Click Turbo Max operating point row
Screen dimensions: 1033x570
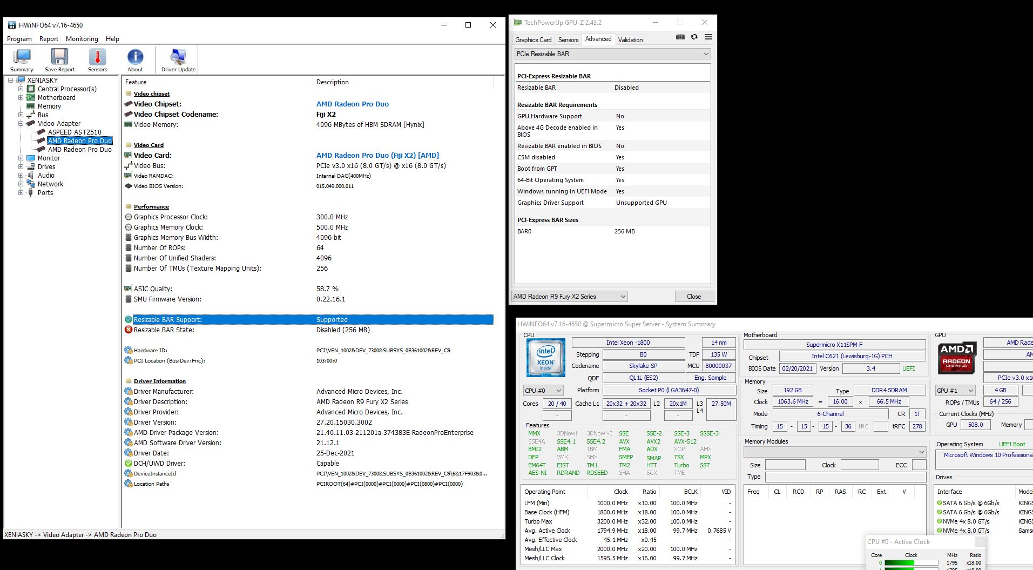[627, 521]
